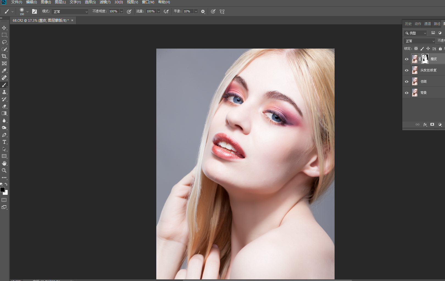Select the Horizontal Type tool
The image size is (445, 281).
coord(4,142)
